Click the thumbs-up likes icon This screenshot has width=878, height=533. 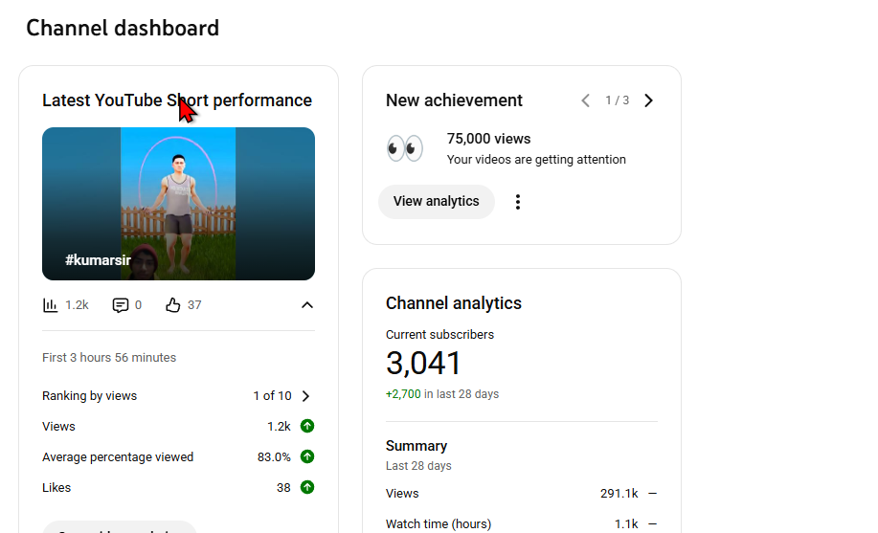tap(172, 305)
